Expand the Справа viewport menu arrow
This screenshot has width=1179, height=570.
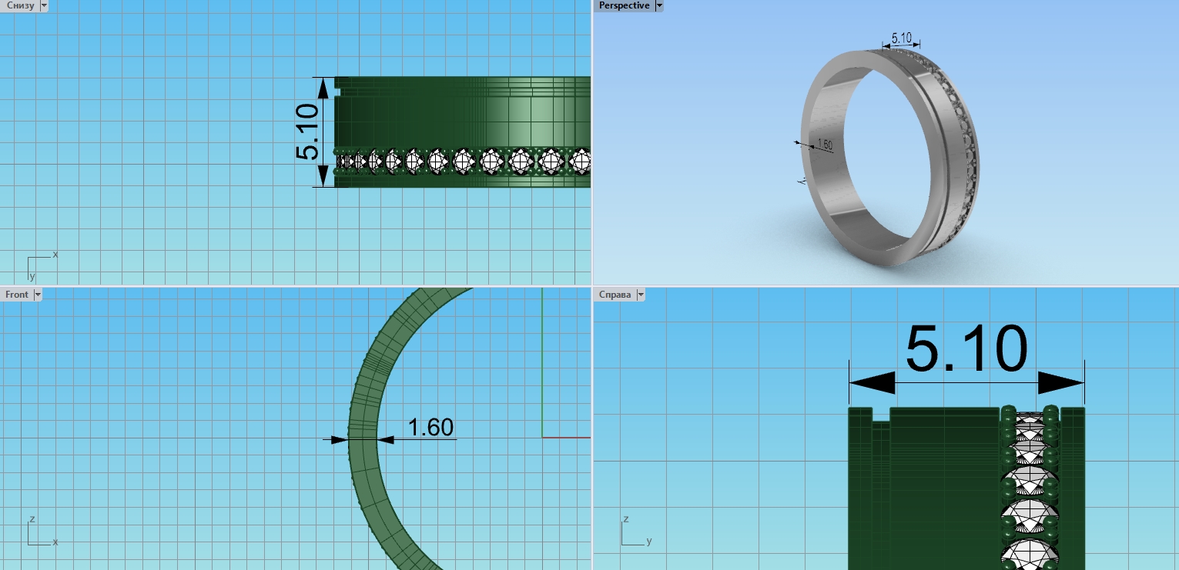[640, 295]
